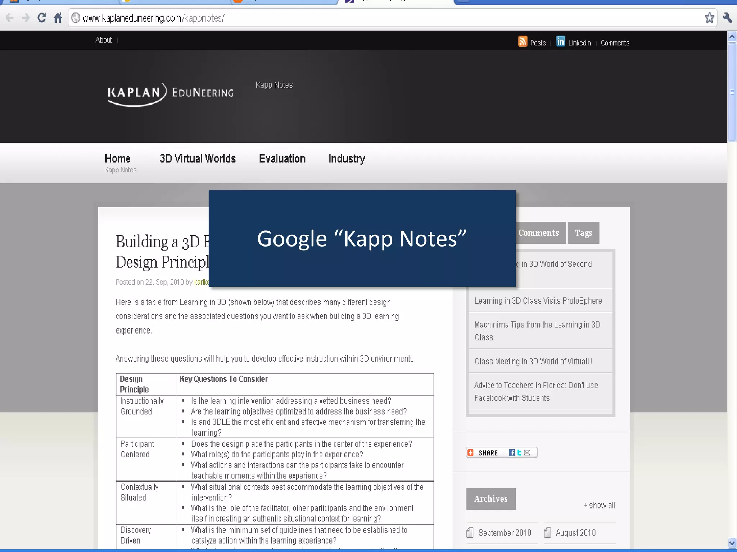
Task: Open Advice to Teachers in Florida post
Action: [x=536, y=391]
